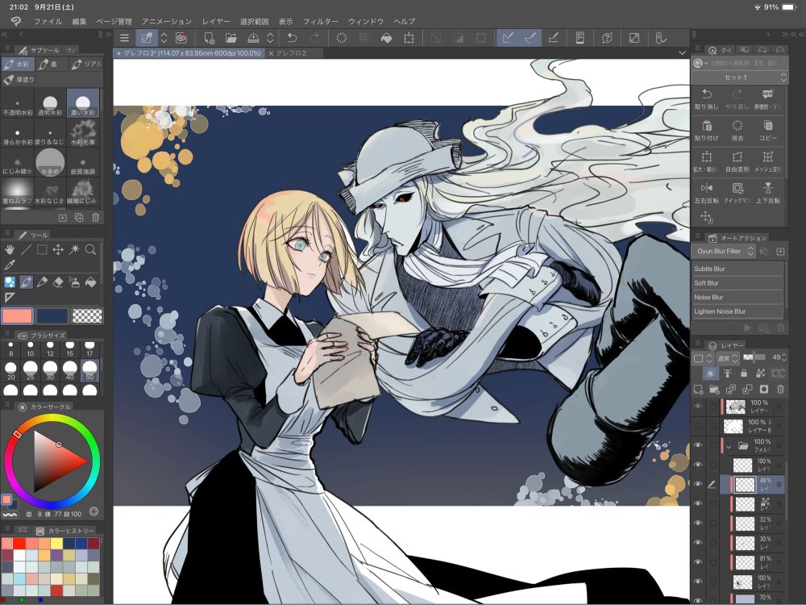Click the New layer folder icon
Screen dimensions: 806x605
point(714,390)
